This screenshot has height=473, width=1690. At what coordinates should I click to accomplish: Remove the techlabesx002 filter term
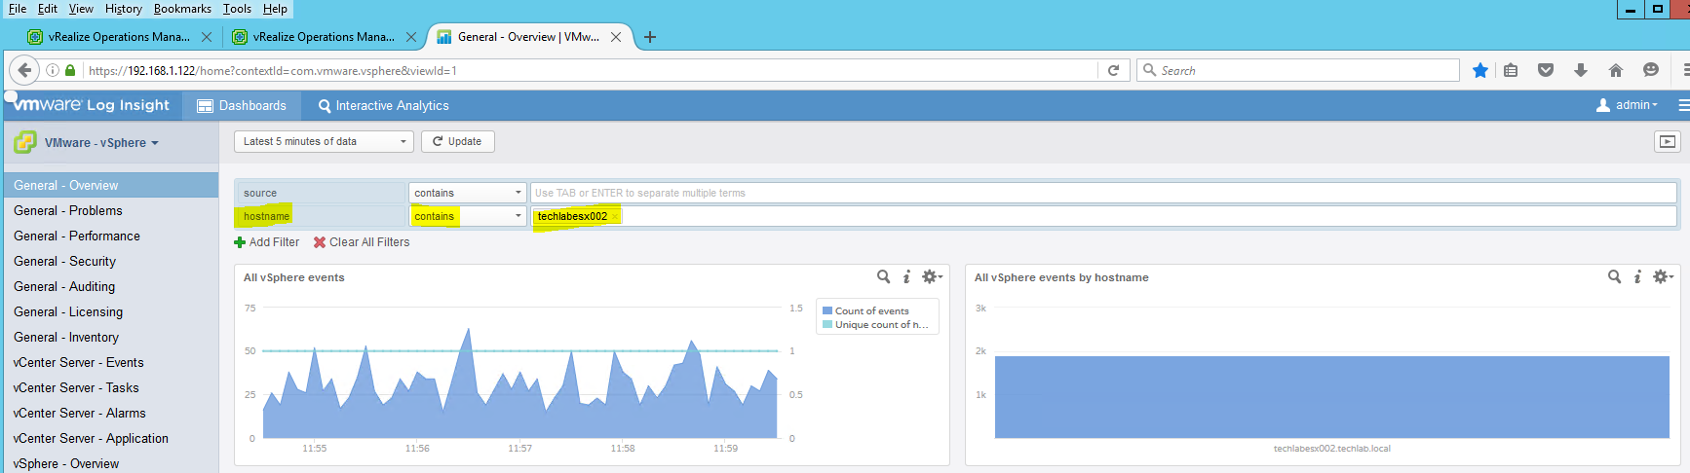[x=614, y=217]
